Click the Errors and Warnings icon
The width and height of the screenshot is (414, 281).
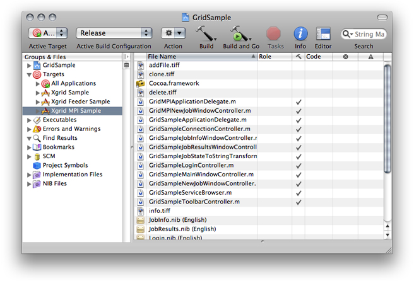coord(37,129)
